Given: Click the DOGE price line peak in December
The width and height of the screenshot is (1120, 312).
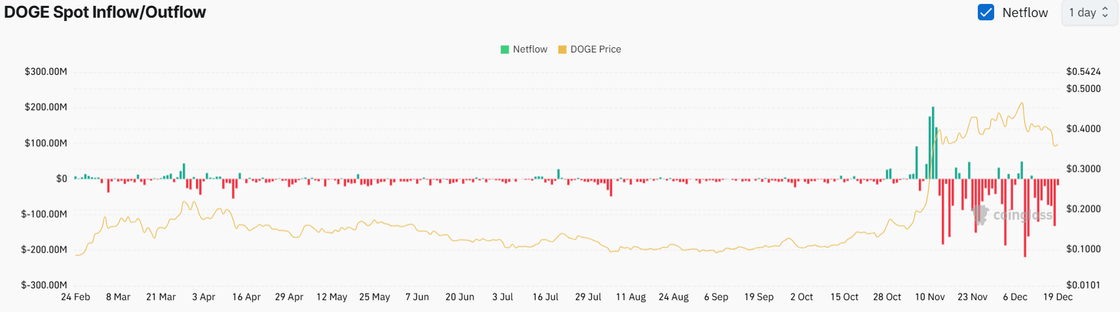Looking at the screenshot, I should 1022,103.
